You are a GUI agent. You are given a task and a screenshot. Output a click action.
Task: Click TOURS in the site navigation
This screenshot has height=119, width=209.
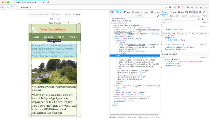[x=73, y=37]
